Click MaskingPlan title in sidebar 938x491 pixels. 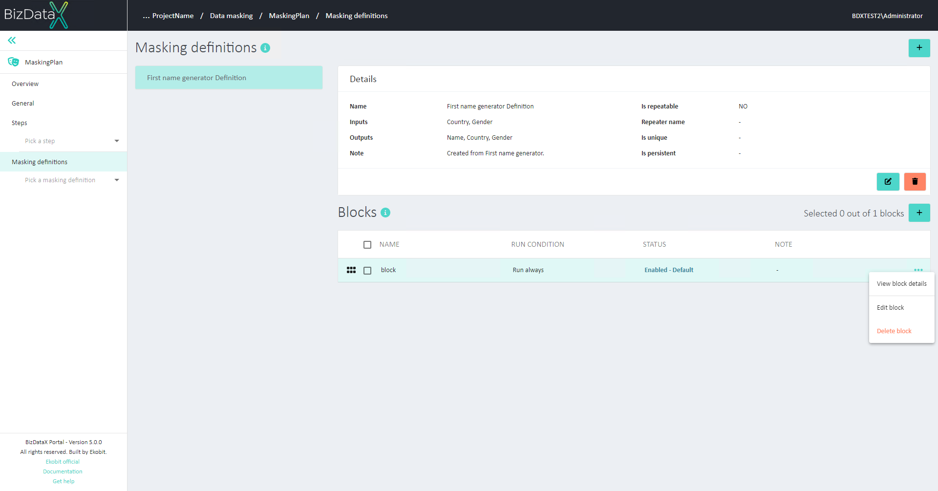(44, 62)
